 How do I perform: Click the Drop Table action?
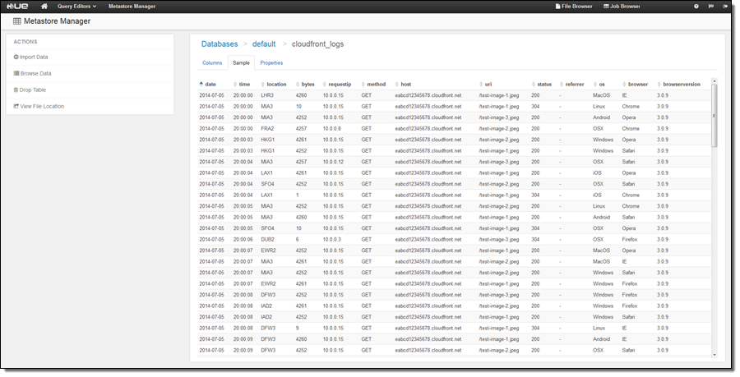pyautogui.click(x=32, y=90)
